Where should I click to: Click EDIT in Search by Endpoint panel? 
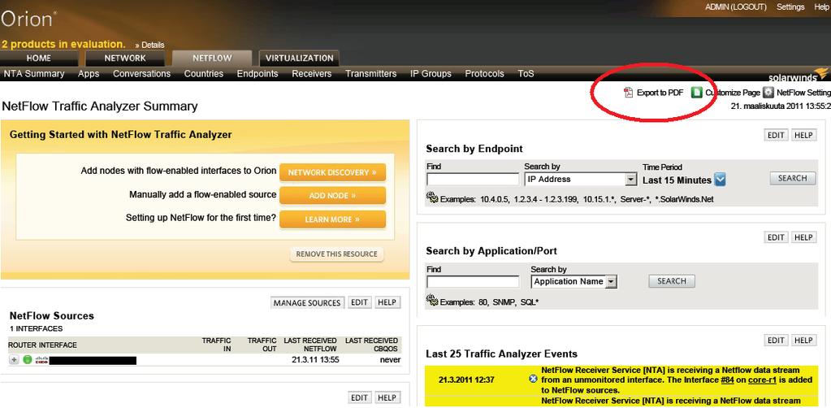tap(776, 135)
